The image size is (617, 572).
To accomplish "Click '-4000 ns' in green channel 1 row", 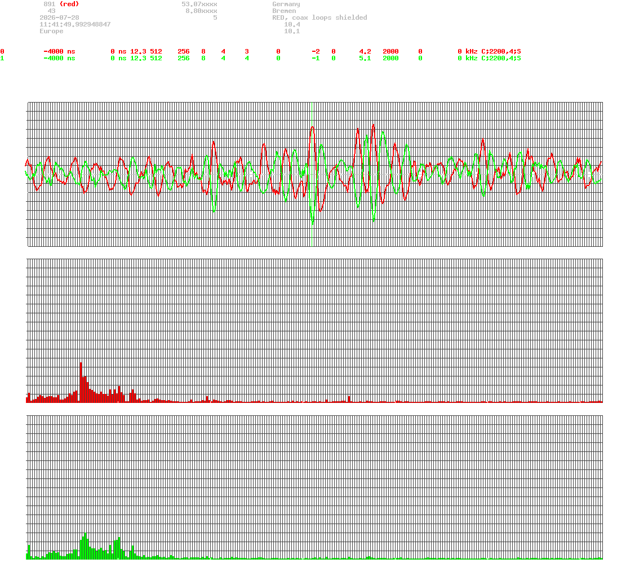I will (x=59, y=58).
